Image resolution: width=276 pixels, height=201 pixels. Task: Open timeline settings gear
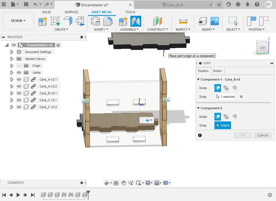point(270,195)
